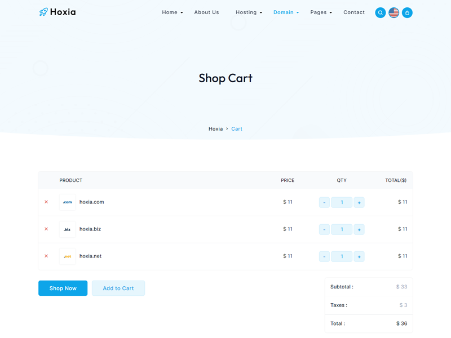This screenshot has height=338, width=451.
Task: Increase hoxia.com quantity with plus
Action: pos(359,202)
